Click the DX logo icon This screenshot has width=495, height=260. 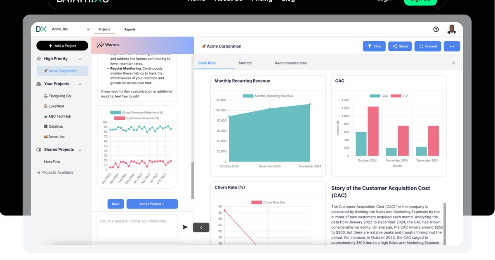click(x=41, y=29)
